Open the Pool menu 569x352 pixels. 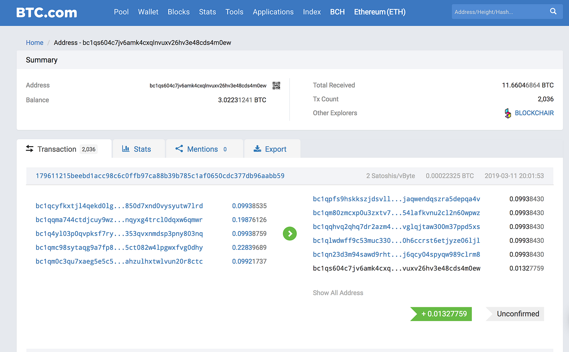coord(121,12)
